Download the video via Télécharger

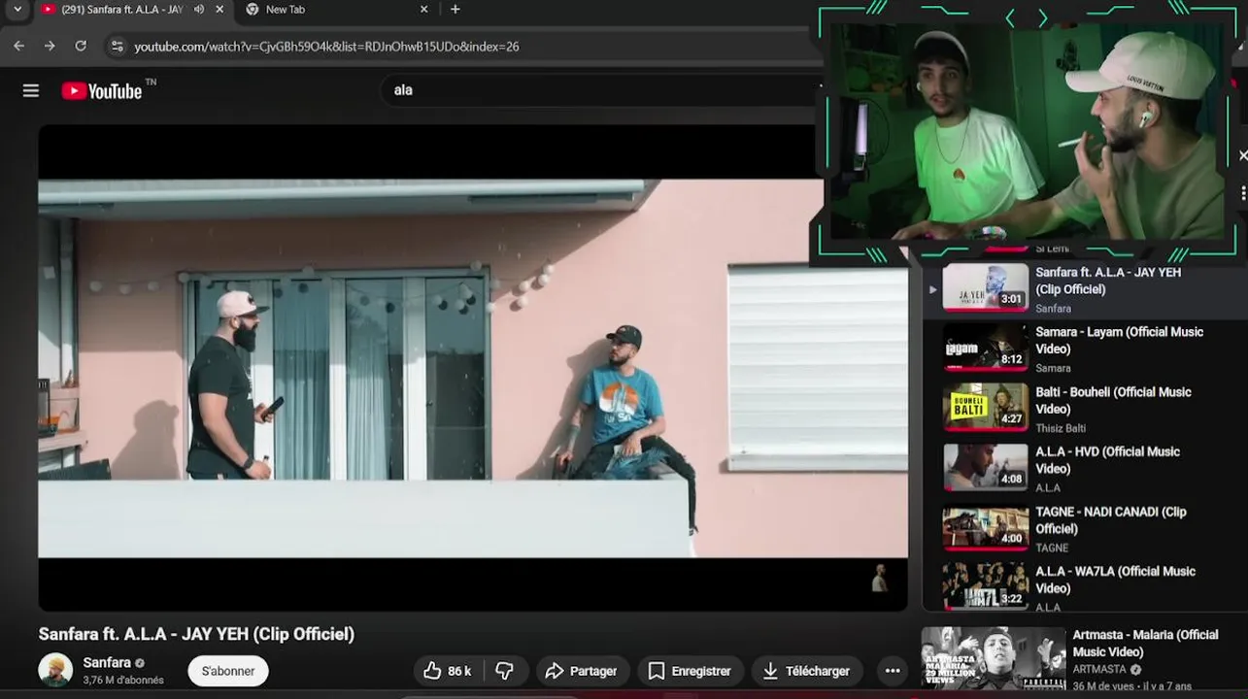(x=806, y=671)
